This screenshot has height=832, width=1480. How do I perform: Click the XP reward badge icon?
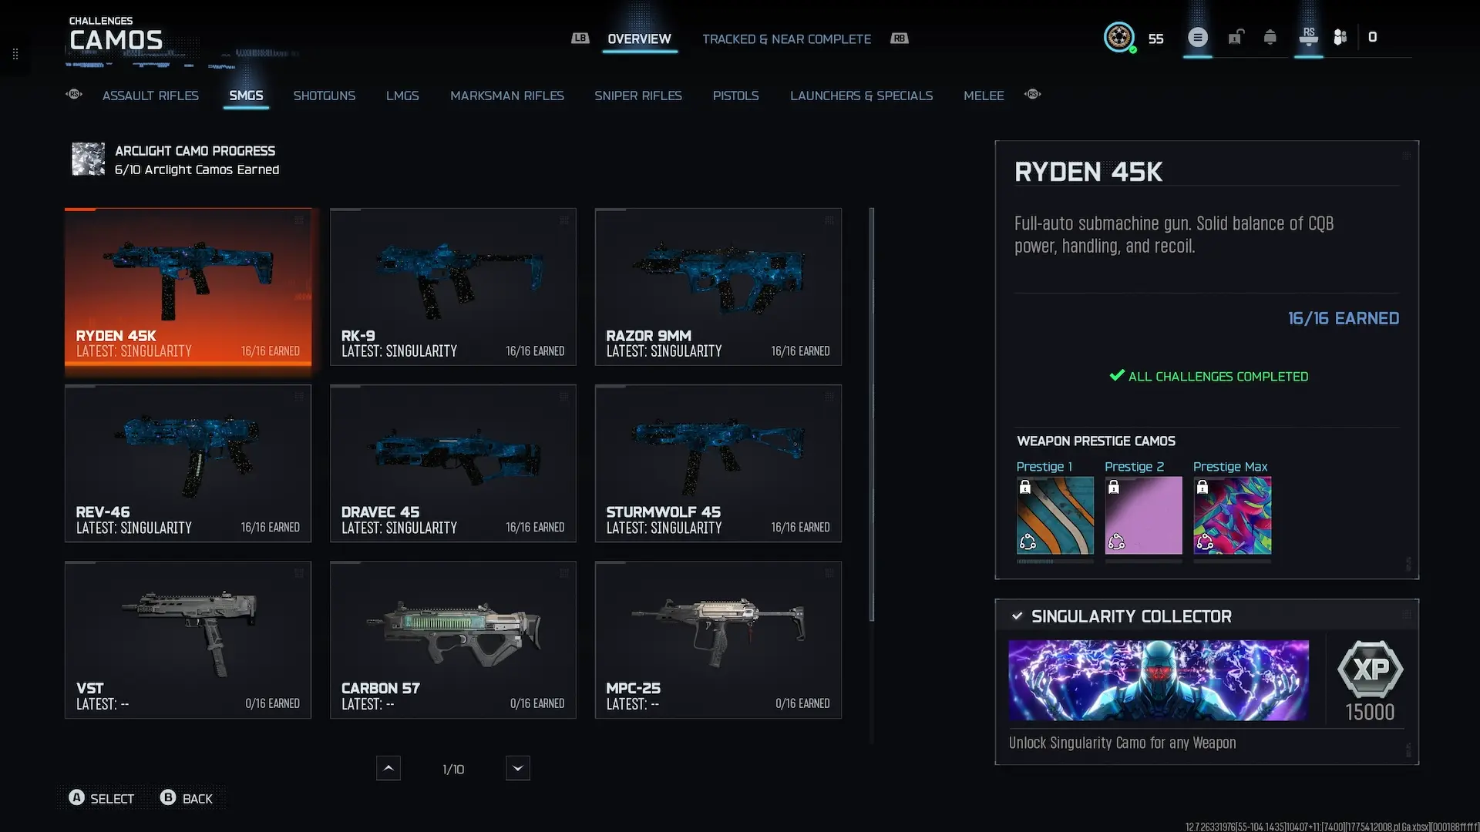pyautogui.click(x=1370, y=669)
